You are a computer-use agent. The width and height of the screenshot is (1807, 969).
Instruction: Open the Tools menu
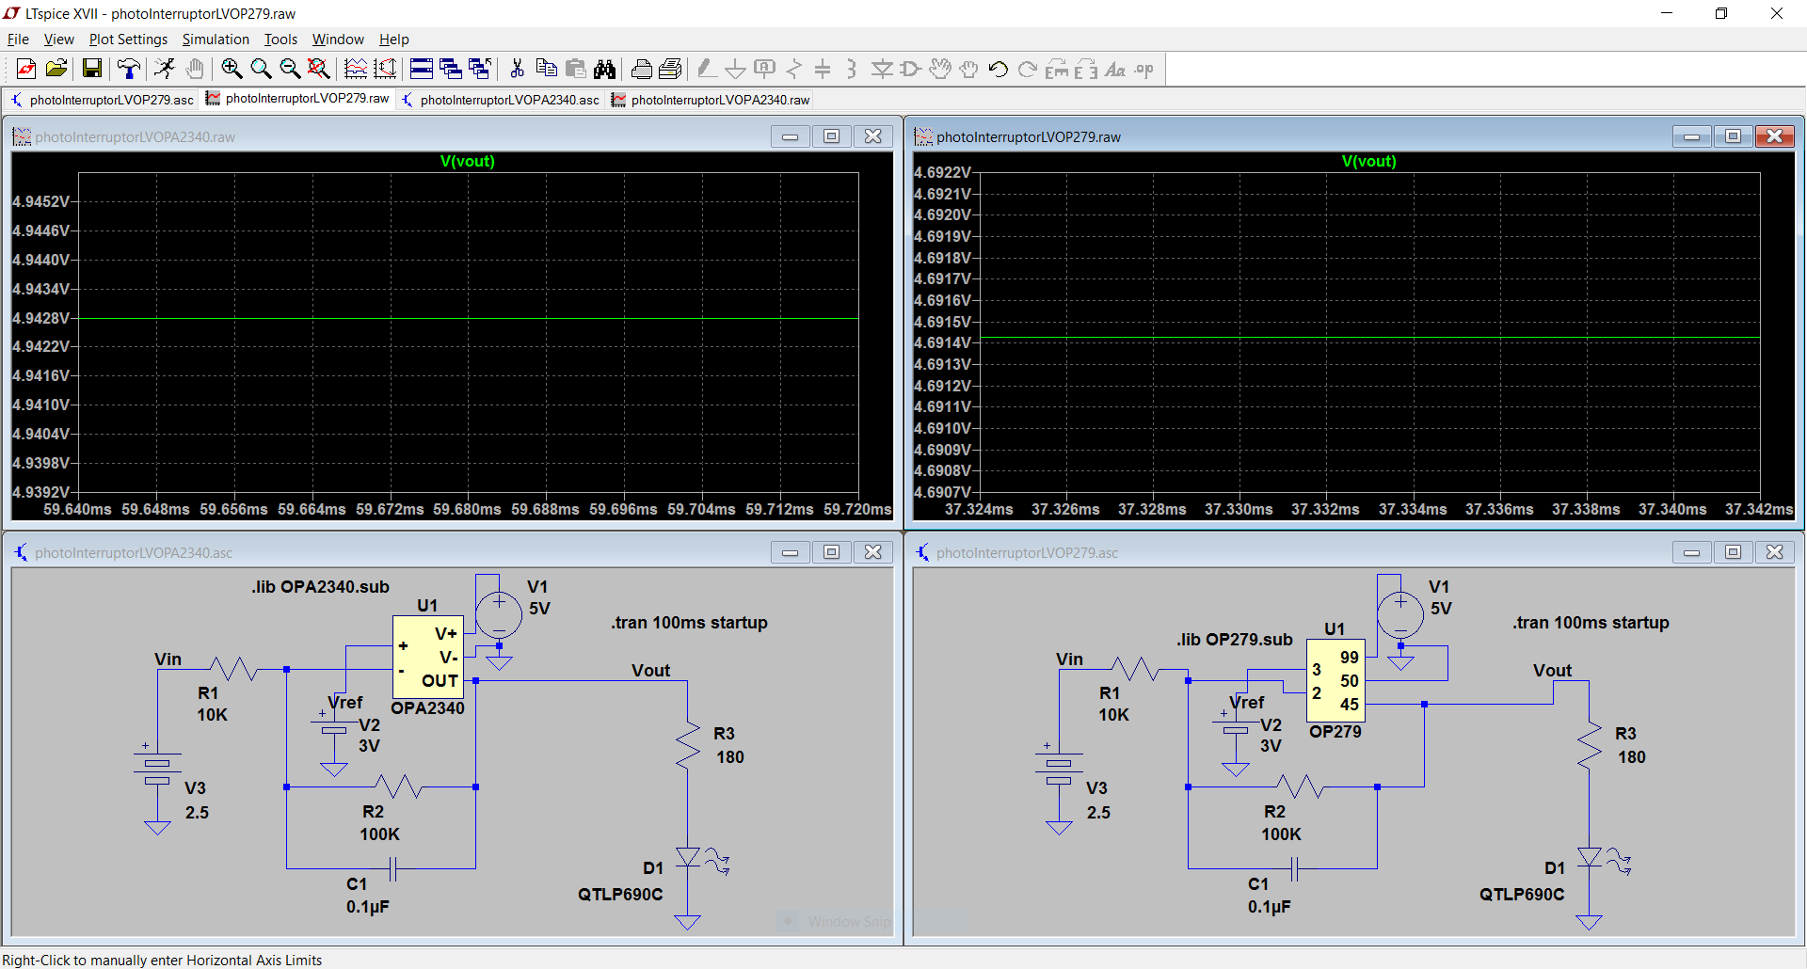point(280,40)
